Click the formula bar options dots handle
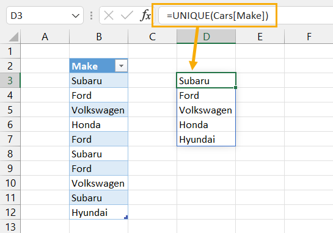This screenshot has height=233, width=333. (91, 16)
